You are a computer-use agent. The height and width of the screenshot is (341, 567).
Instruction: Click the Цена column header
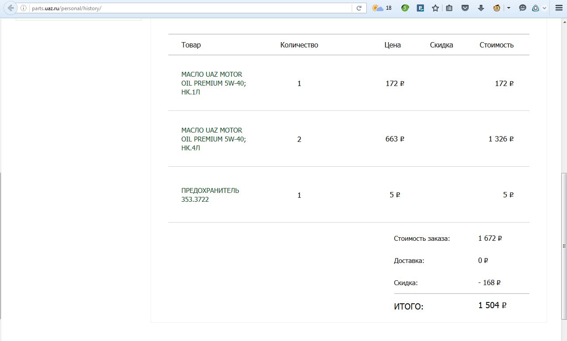(x=392, y=45)
